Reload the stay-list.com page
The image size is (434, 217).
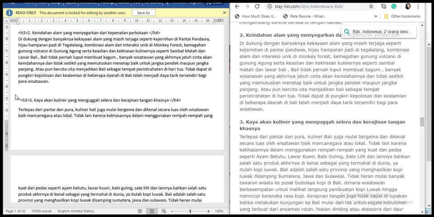[x=257, y=6]
